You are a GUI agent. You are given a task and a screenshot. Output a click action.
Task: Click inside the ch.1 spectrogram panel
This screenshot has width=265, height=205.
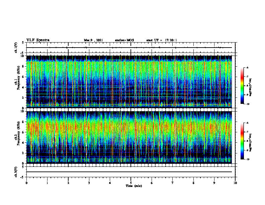click(x=129, y=82)
